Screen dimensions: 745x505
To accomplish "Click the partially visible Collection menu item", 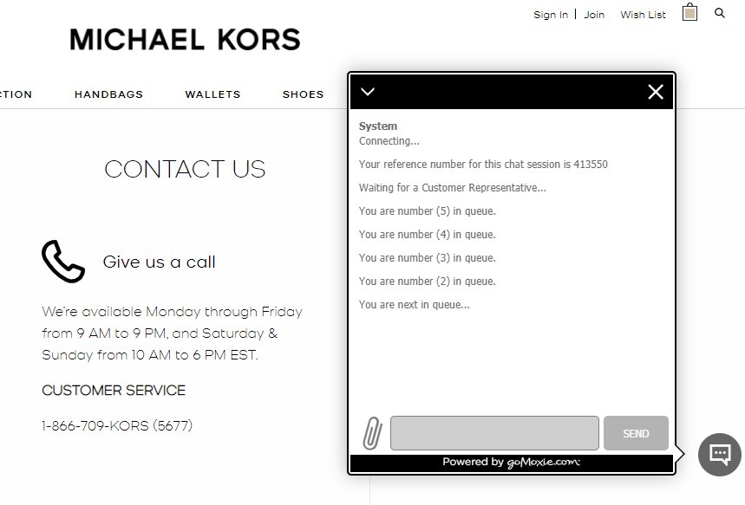I will point(16,94).
